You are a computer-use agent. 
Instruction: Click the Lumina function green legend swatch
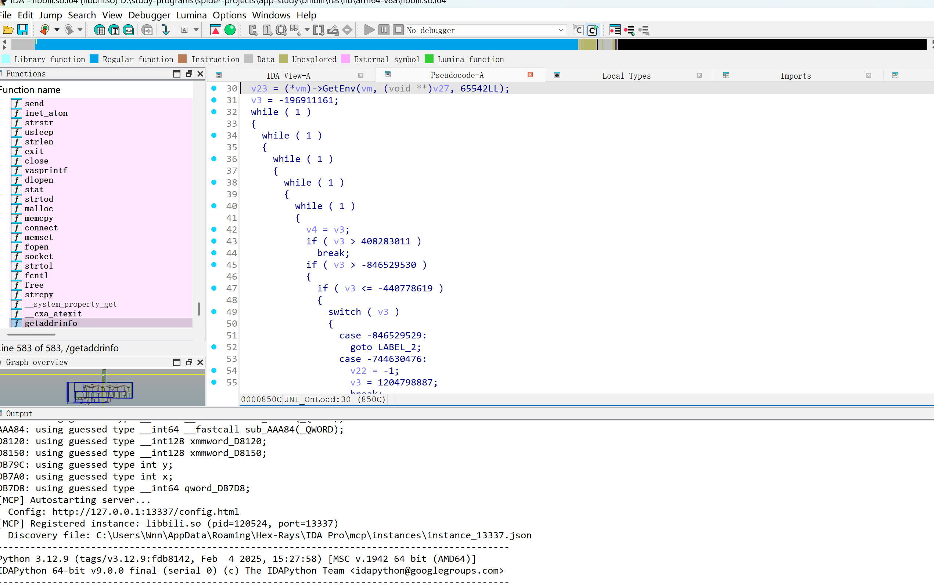pyautogui.click(x=429, y=59)
